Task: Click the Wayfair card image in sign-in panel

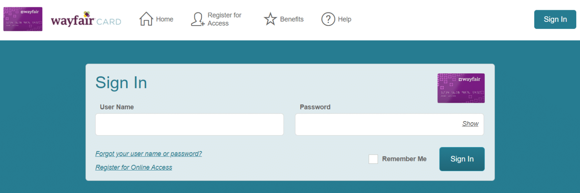Action: 461,88
